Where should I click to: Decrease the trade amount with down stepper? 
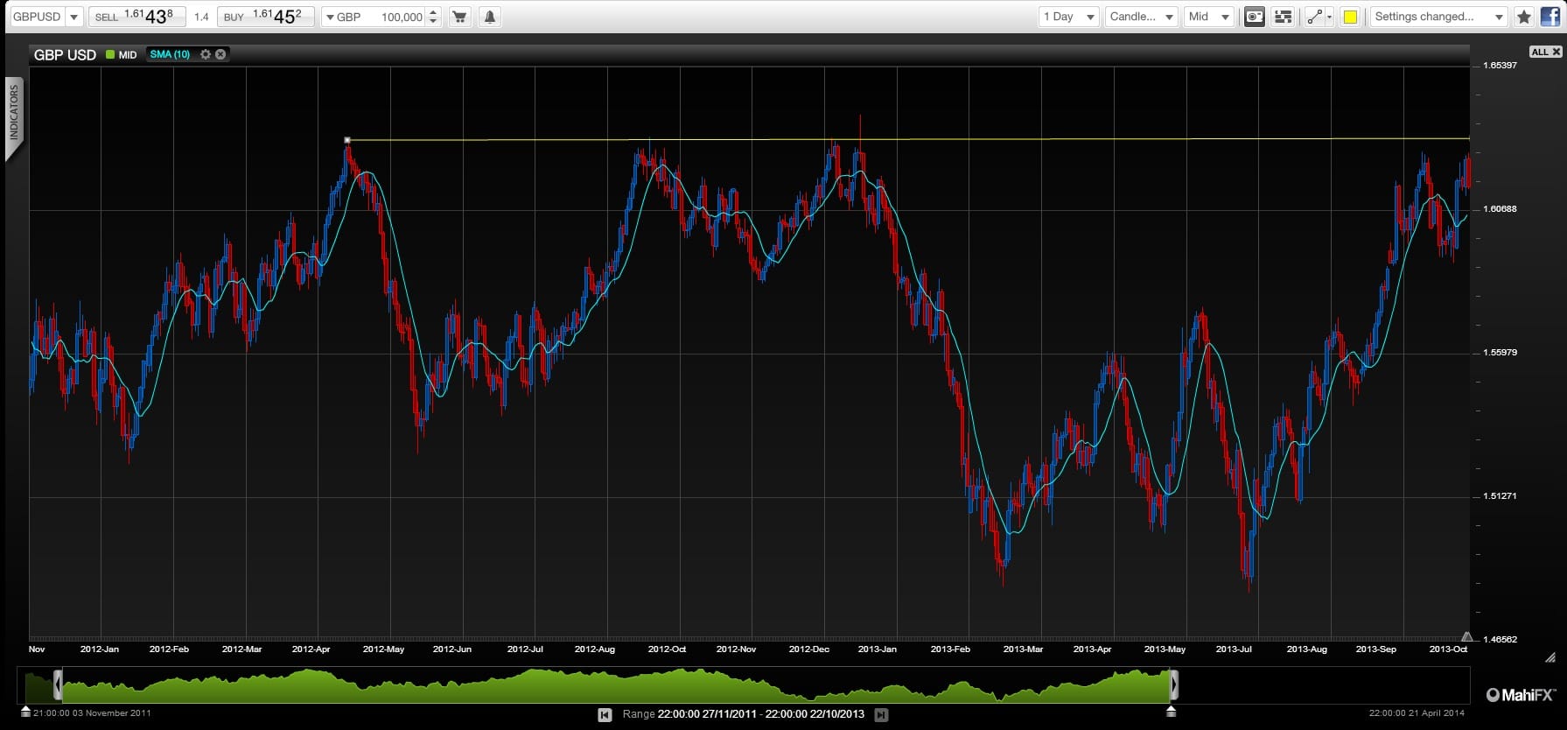(x=433, y=21)
